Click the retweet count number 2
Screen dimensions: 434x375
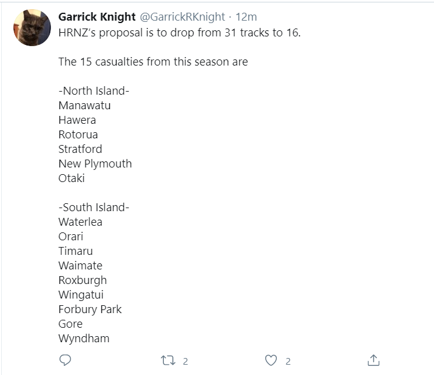click(x=186, y=361)
